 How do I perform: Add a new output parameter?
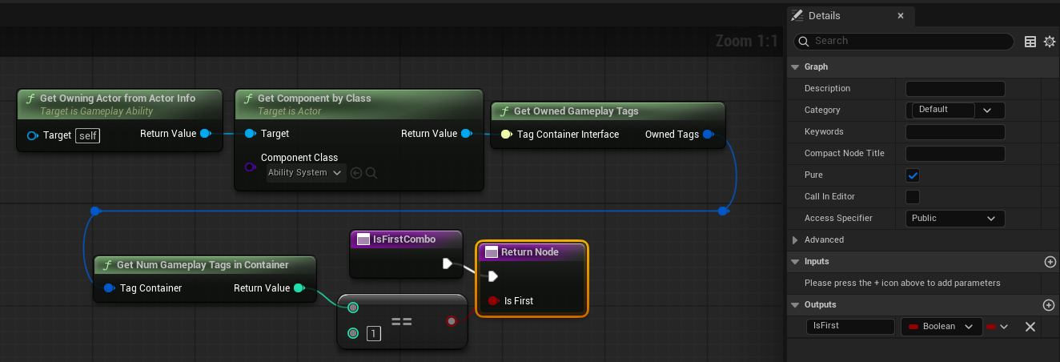[1050, 305]
